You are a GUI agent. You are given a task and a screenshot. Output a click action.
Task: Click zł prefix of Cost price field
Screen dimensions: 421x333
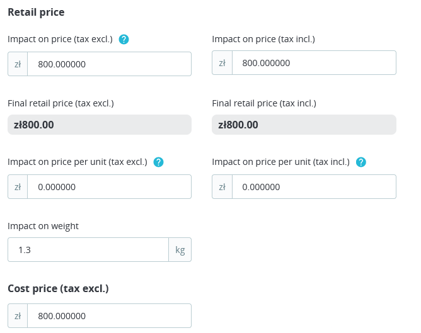click(x=18, y=316)
